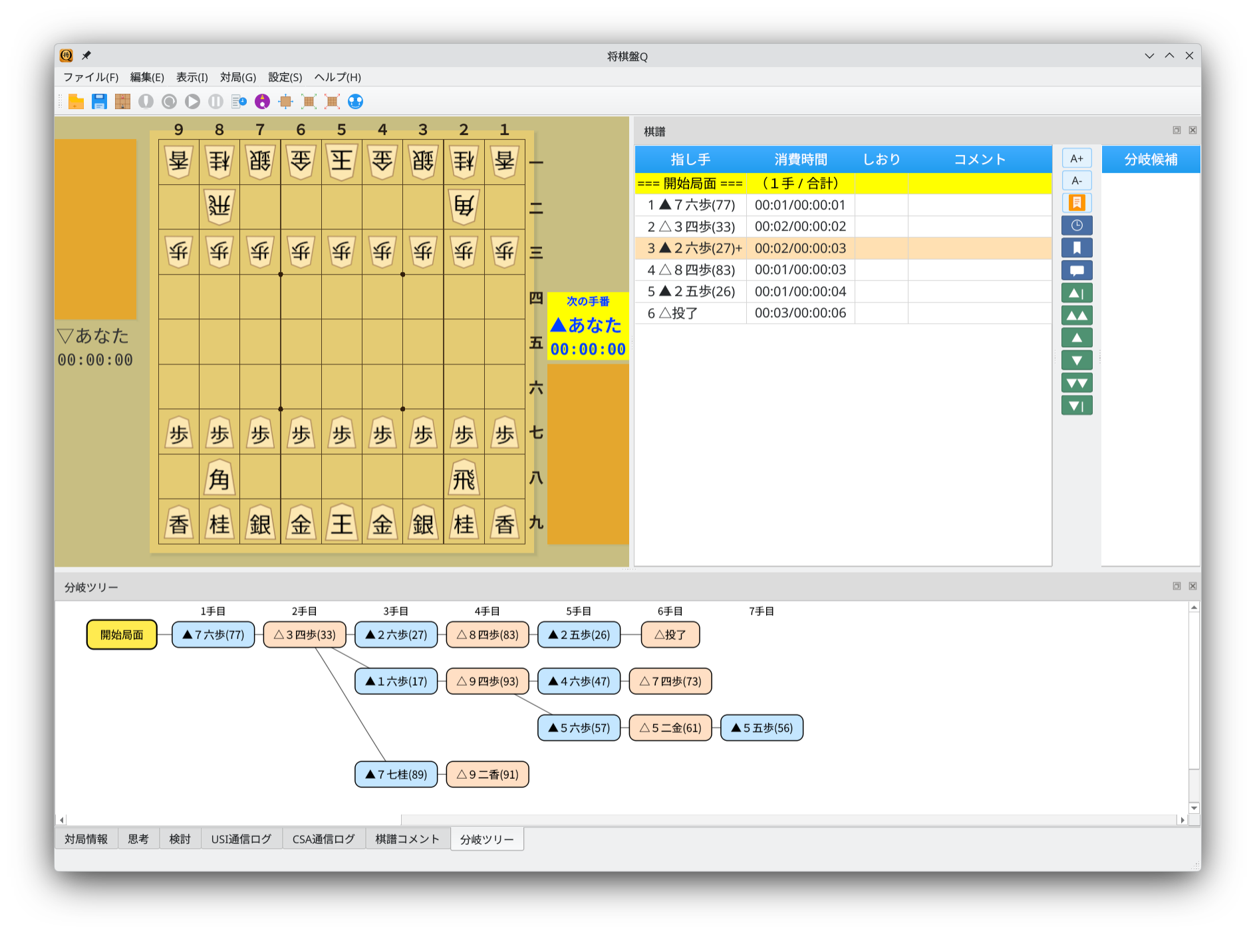Image resolution: width=1255 pixels, height=935 pixels.
Task: Open the 設定(S) menu
Action: (x=284, y=77)
